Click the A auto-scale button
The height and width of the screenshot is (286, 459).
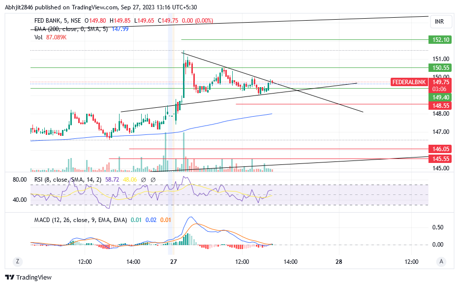click(441, 261)
